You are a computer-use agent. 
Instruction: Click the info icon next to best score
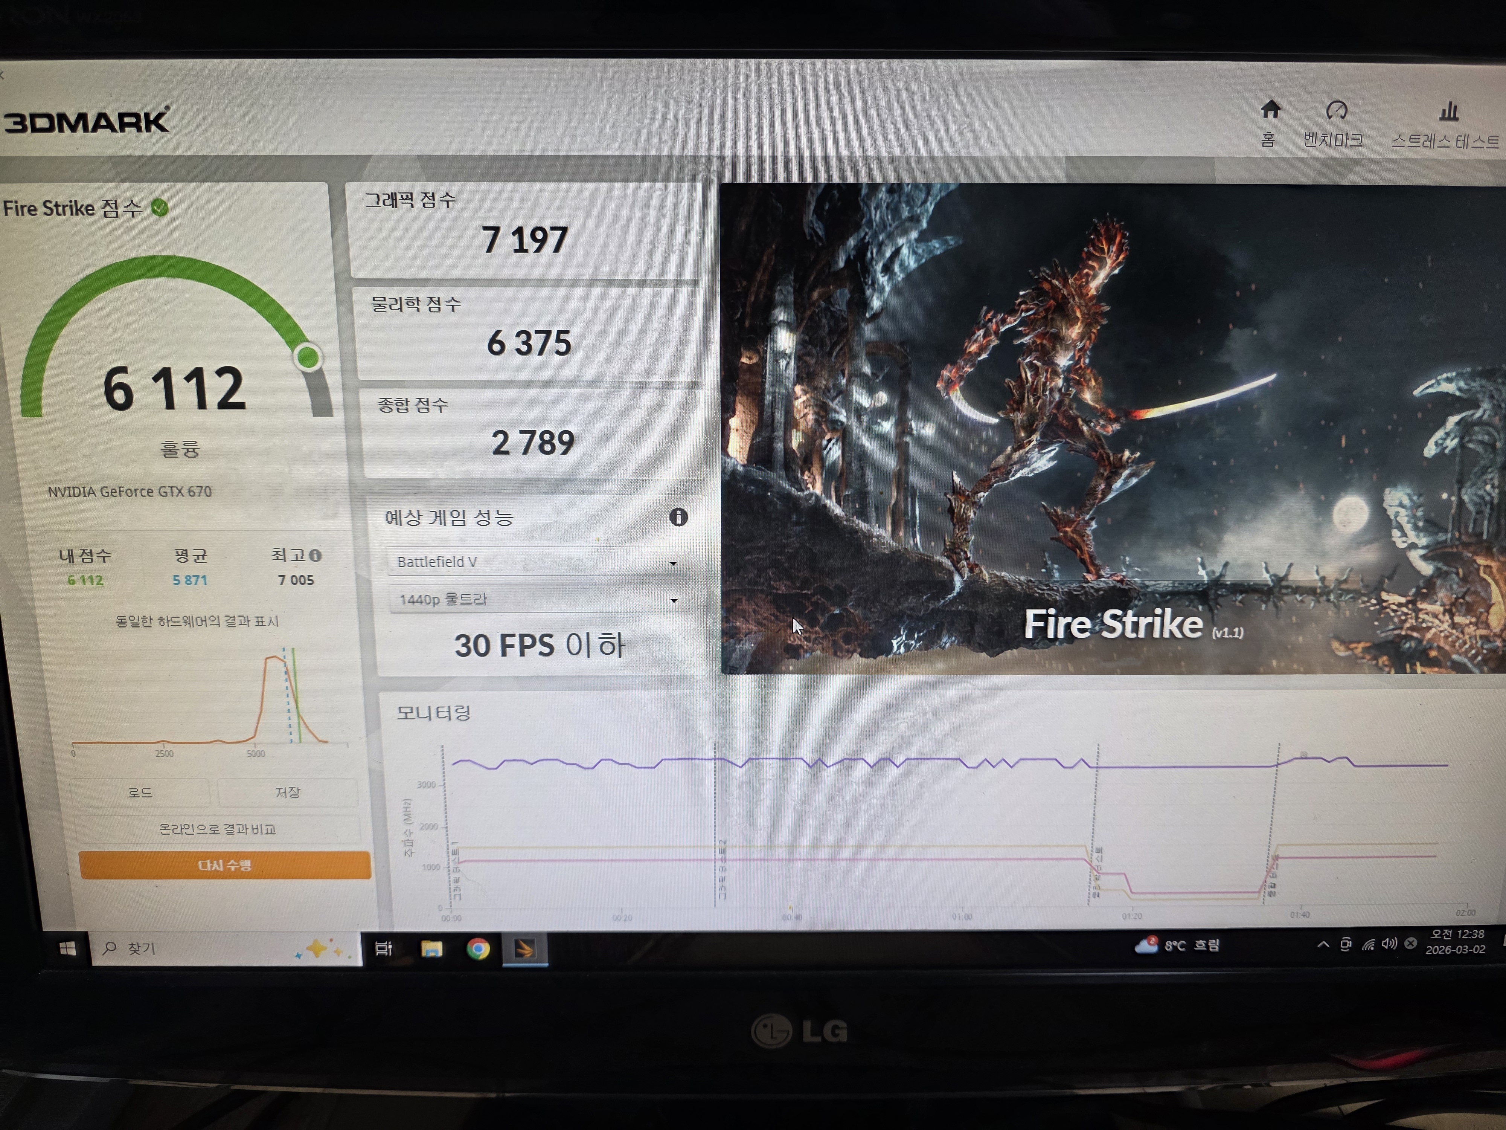(x=315, y=556)
